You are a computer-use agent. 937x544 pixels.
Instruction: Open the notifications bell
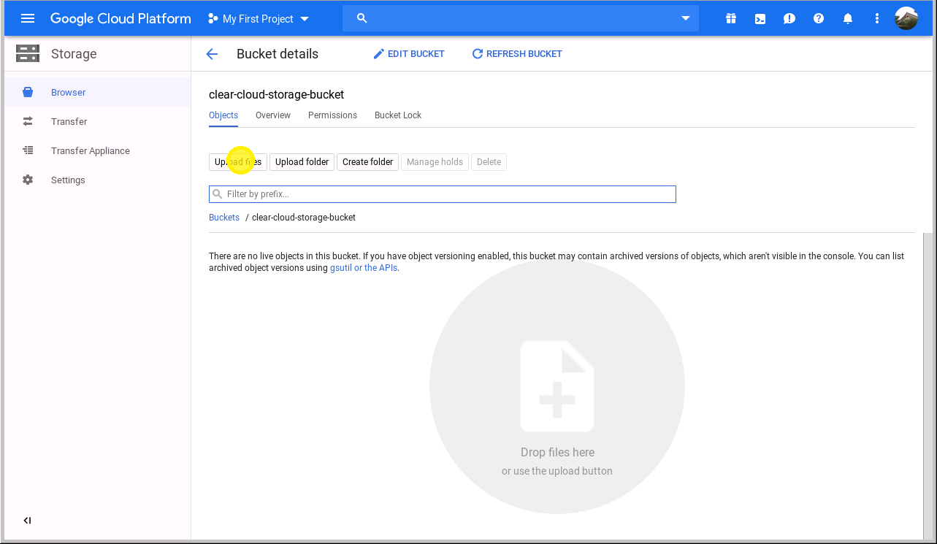(x=848, y=18)
